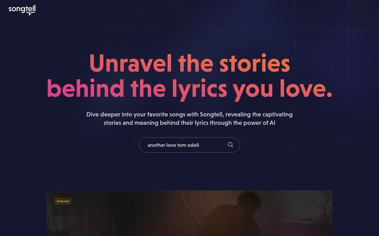Click the "behind the lyrics you love." line
Image resolution: width=379 pixels, height=236 pixels.
point(189,89)
